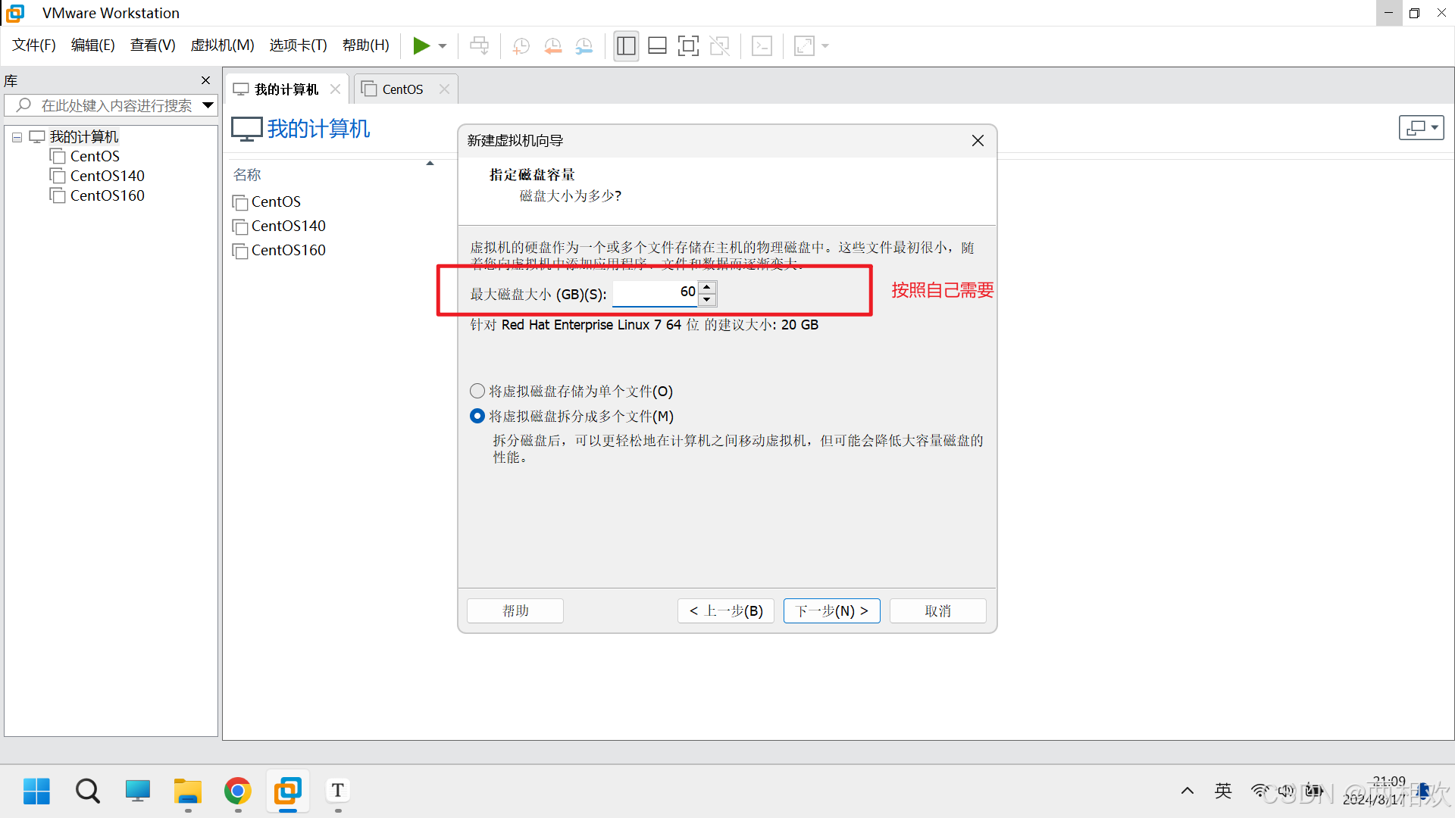Click the revert to snapshot icon
This screenshot has height=818, width=1455.
[552, 46]
